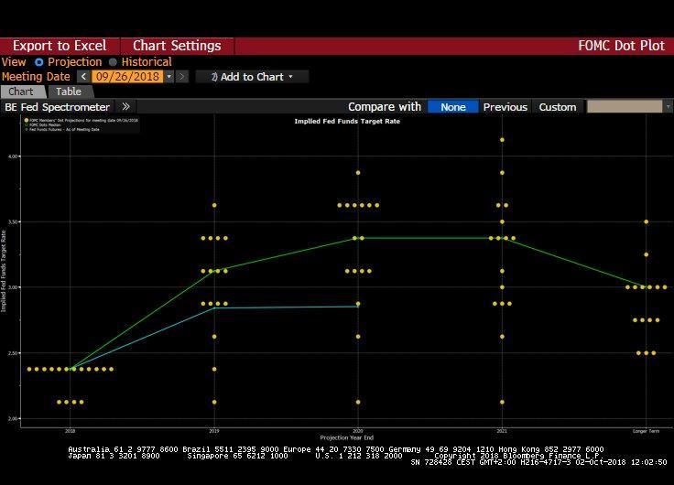Click the top Longer Term dot at 3.50
The width and height of the screenshot is (674, 485).
pyautogui.click(x=646, y=221)
